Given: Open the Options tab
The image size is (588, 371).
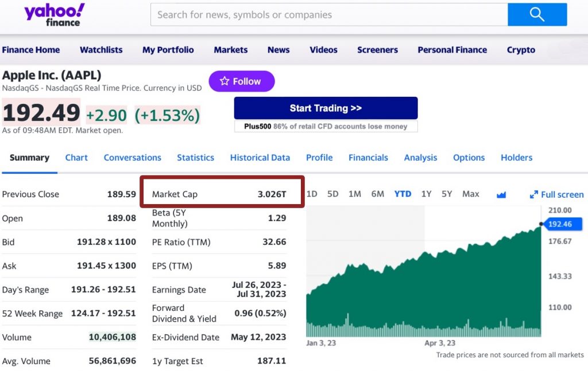Looking at the screenshot, I should point(469,158).
